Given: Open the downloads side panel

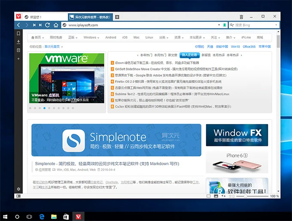Looking at the screenshot, I should point(18,42).
